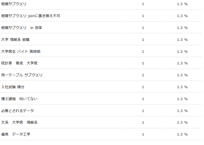Select the 相関サブクエリ joinに置き換え不可 keyword

pyautogui.click(x=31, y=16)
